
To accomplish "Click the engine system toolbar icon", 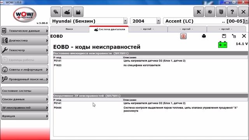I will (x=67, y=12).
